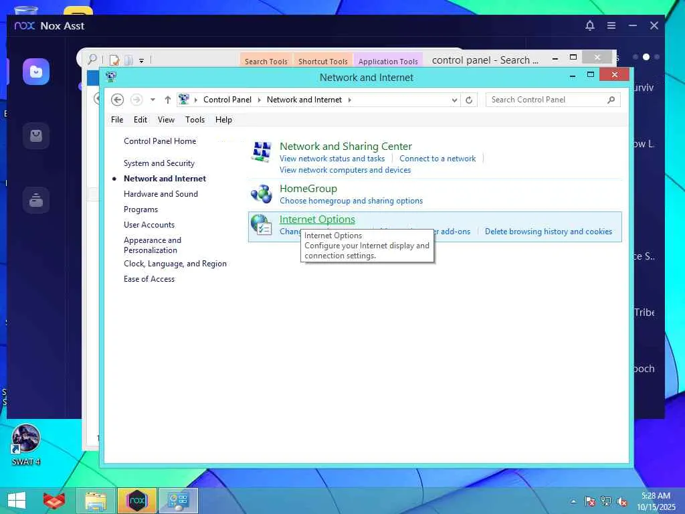Open Nox Asst hamburger menu
Screen dimensions: 685x514
click(611, 25)
